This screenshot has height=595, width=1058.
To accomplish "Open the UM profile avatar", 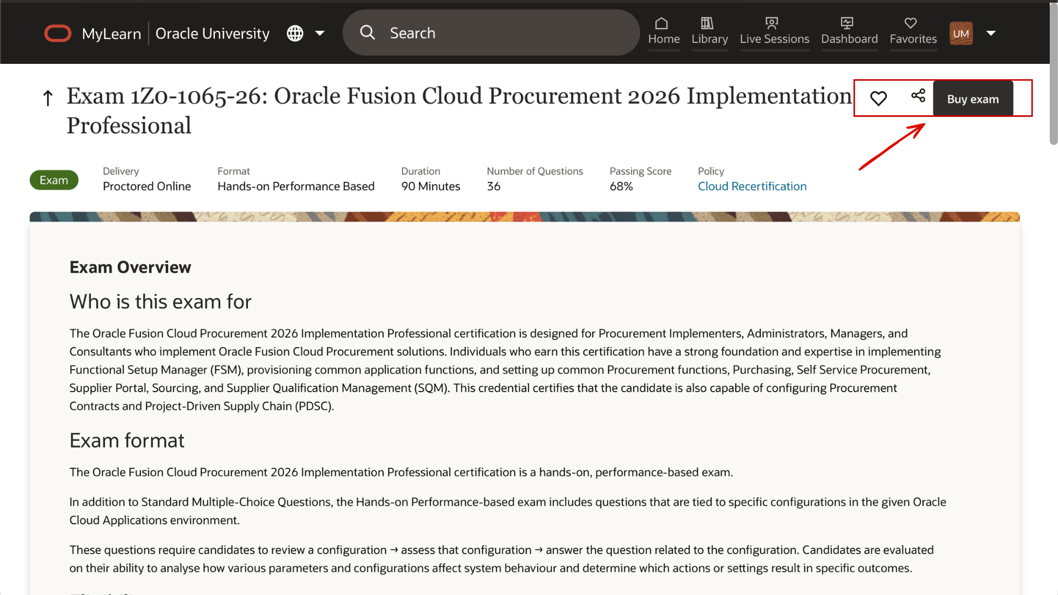I will pos(961,33).
